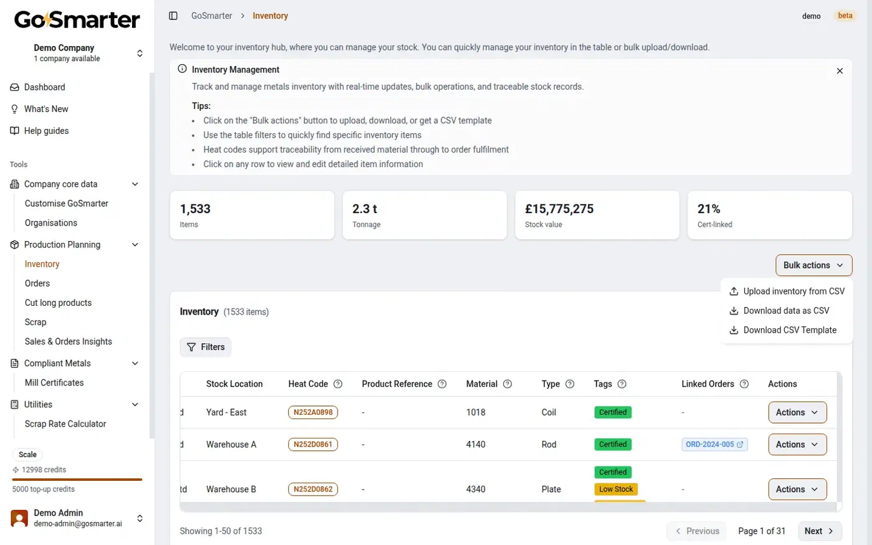Open Actions menu for Warehouse A row
This screenshot has width=872, height=545.
click(797, 445)
